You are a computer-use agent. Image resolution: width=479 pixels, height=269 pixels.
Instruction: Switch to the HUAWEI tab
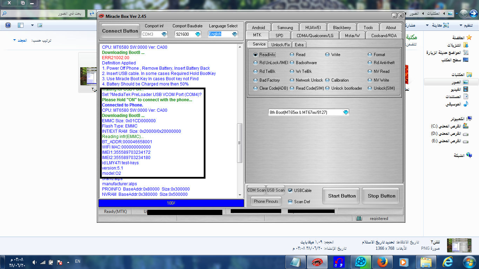[x=313, y=27]
